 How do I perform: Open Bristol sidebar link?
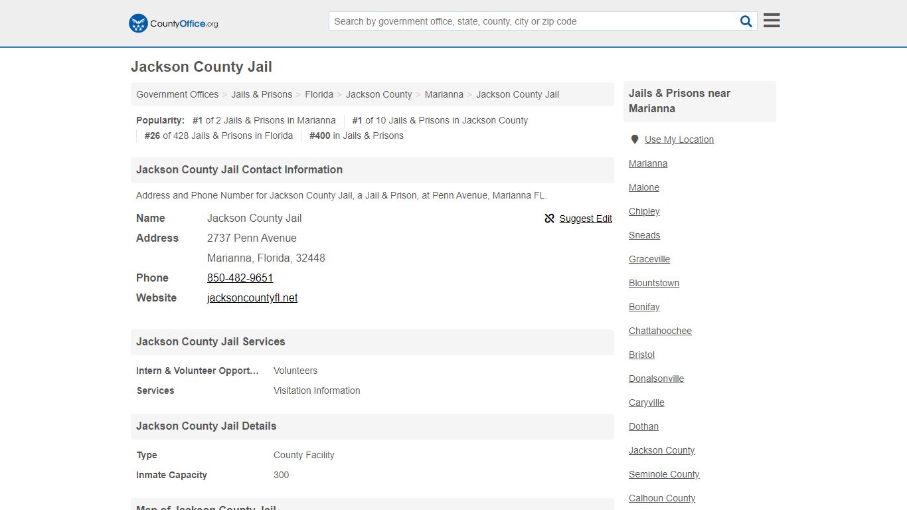point(641,355)
